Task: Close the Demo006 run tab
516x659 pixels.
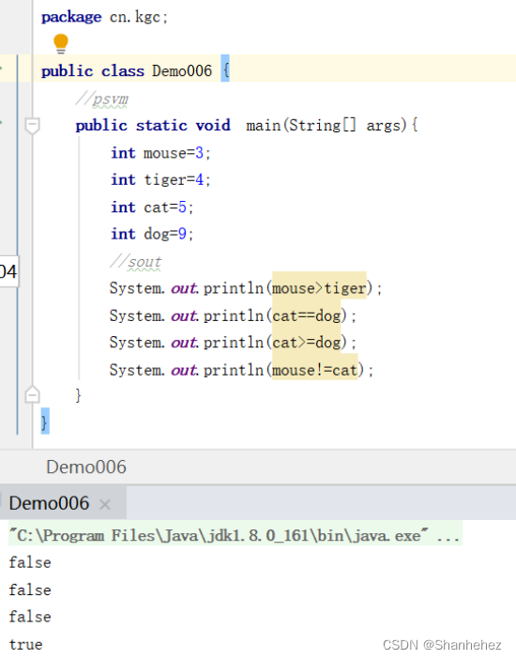Action: (x=105, y=504)
